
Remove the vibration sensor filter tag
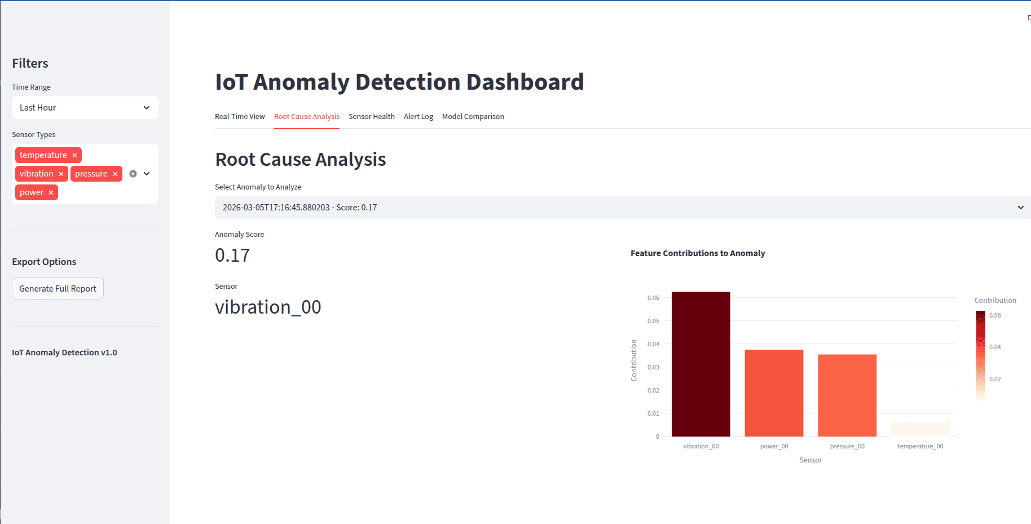(x=61, y=174)
